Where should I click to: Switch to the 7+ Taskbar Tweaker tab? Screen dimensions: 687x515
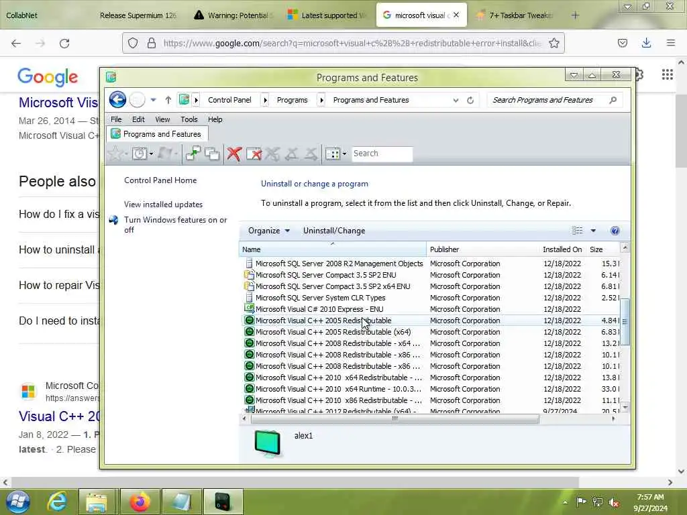517,15
